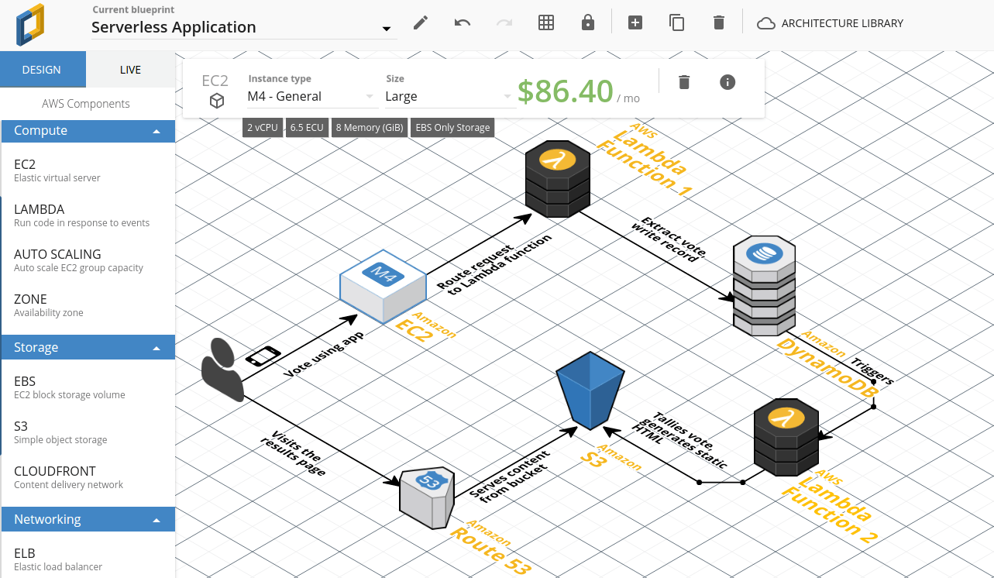Viewport: 994px width, 578px height.
Task: Open the Size dropdown showing Large
Action: tap(448, 96)
